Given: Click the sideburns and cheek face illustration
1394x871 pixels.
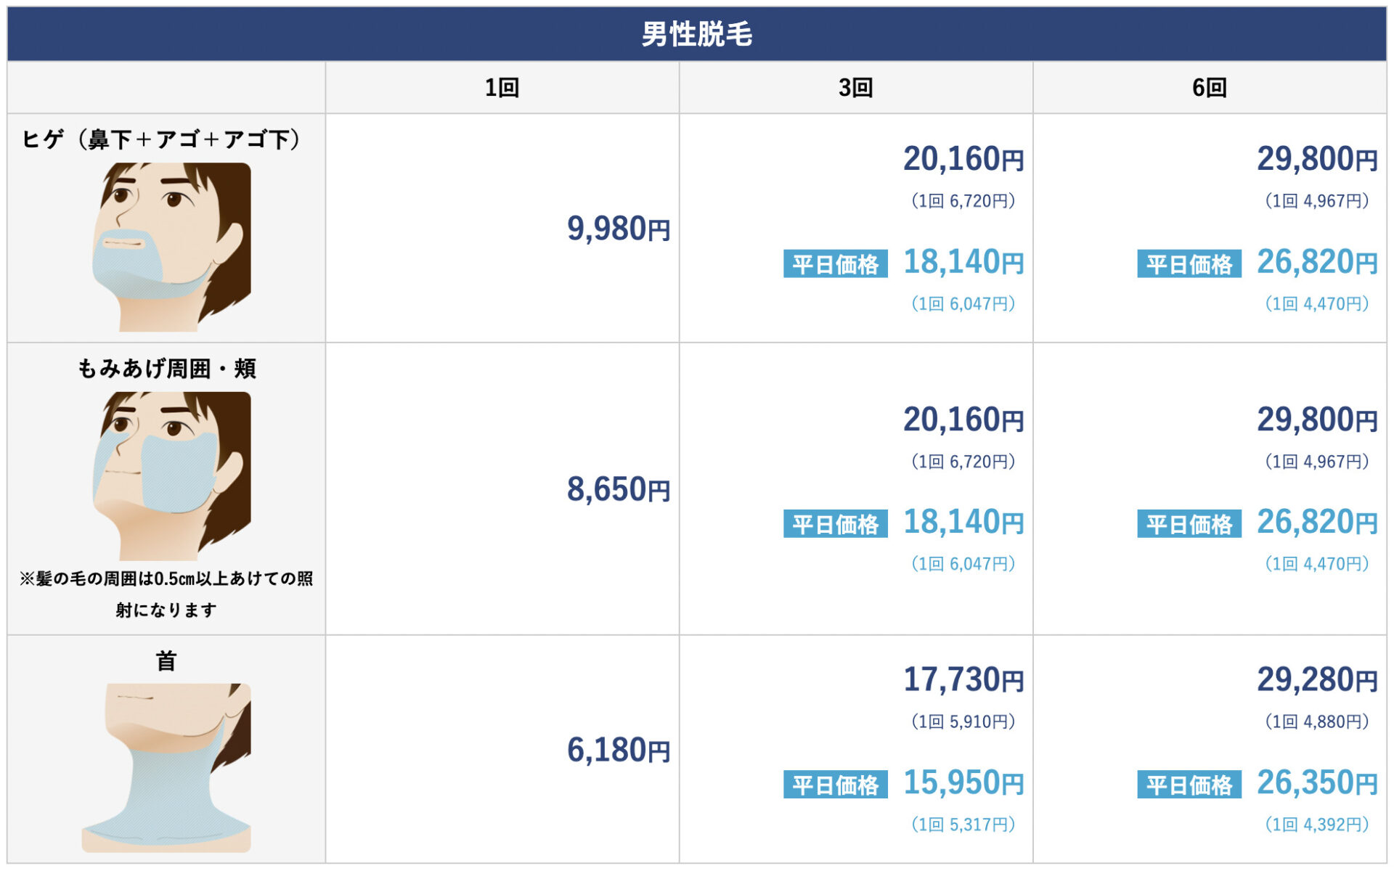Looking at the screenshot, I should point(172,475).
